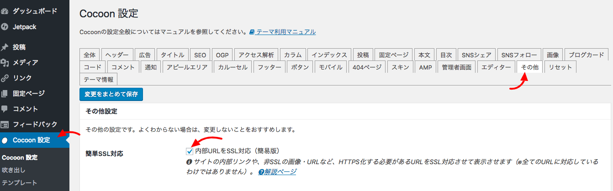Open 固定ページ menu in sidebar
Viewport: 613px width, 191px height.
click(35, 93)
